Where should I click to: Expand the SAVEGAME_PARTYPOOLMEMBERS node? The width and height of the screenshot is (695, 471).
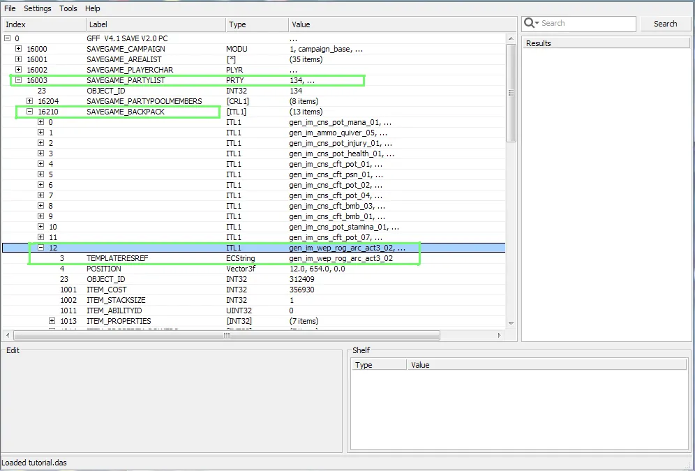point(29,101)
